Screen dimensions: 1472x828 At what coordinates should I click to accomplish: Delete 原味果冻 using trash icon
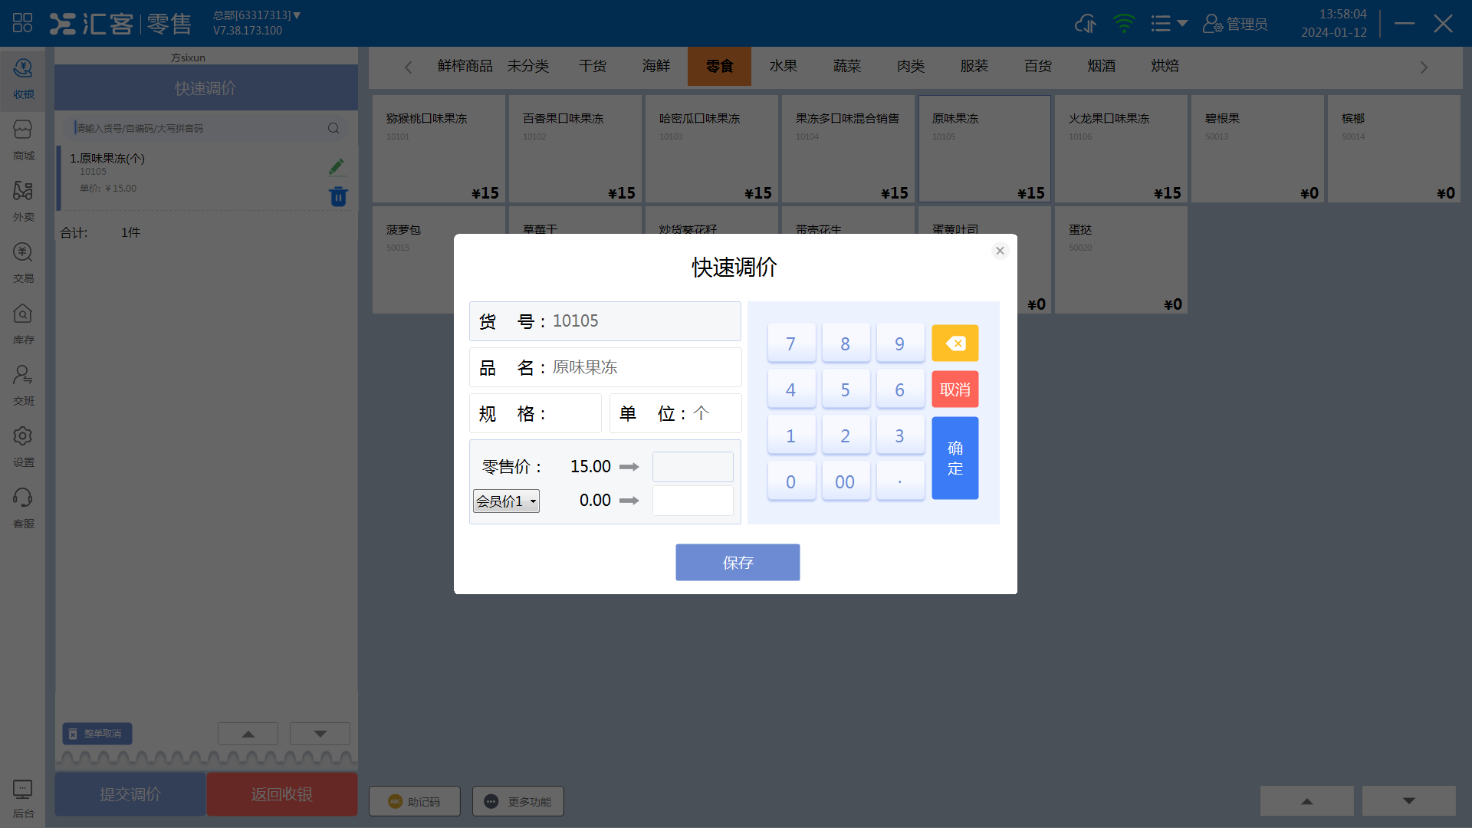(338, 196)
